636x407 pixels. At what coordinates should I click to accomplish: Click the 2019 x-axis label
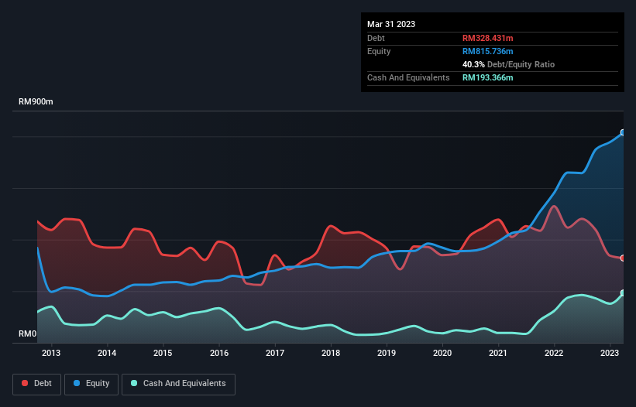tap(387, 353)
